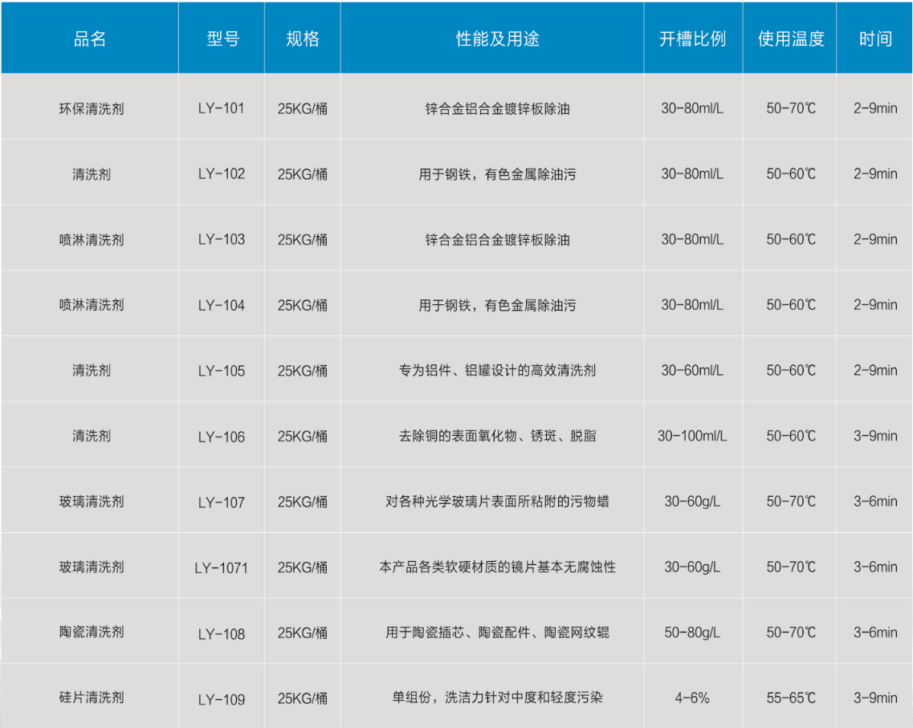Click the LY-105 model cell
913x728 pixels.
(x=222, y=371)
